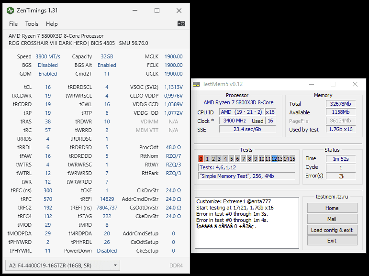
Task: Click the PageFile value 36134Mb
Action: pos(341,121)
